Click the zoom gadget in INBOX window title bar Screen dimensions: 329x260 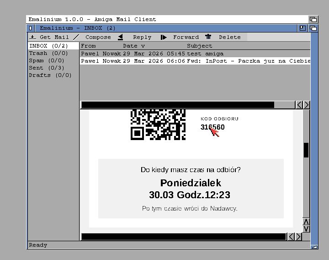(x=302, y=28)
